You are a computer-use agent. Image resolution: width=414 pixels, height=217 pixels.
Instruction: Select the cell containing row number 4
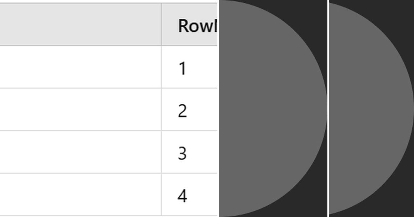tap(190, 195)
